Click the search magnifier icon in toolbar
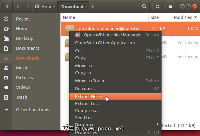The width and height of the screenshot is (200, 136). 144,6
